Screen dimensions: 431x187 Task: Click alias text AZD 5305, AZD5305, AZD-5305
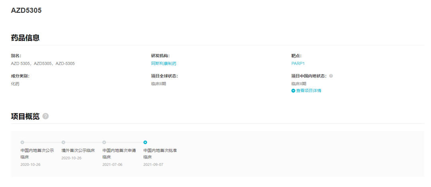43,64
